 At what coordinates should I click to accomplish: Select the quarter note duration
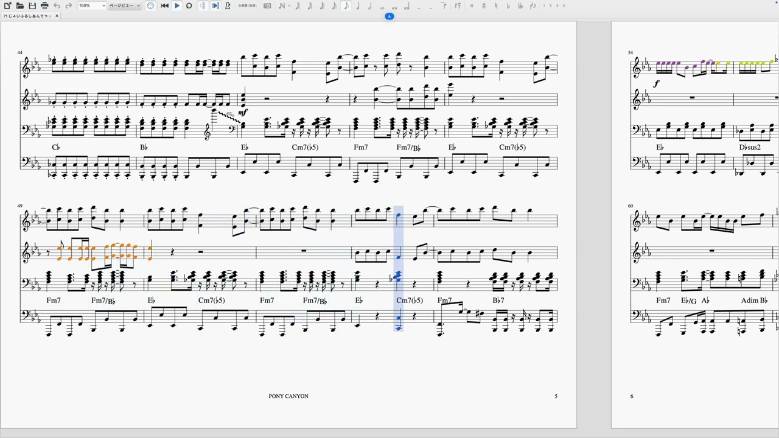tap(358, 5)
